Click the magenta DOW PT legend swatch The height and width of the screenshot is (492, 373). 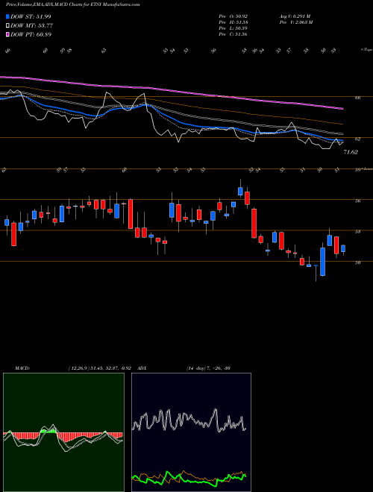coord(7,34)
